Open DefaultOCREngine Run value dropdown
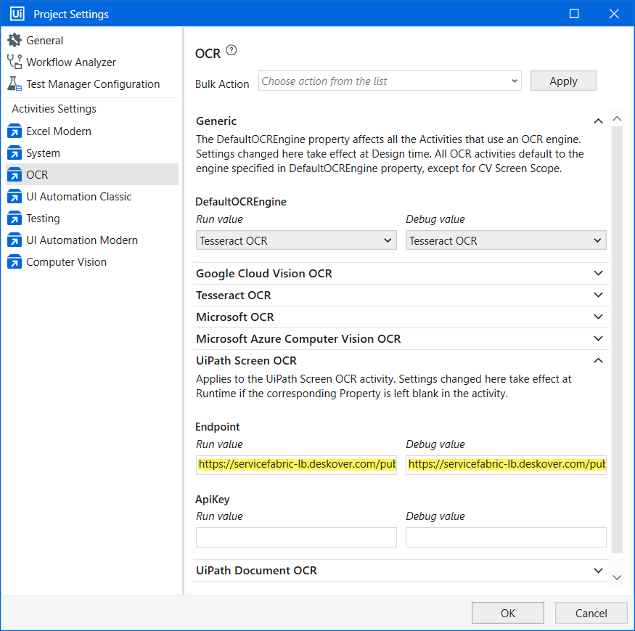 tap(296, 240)
